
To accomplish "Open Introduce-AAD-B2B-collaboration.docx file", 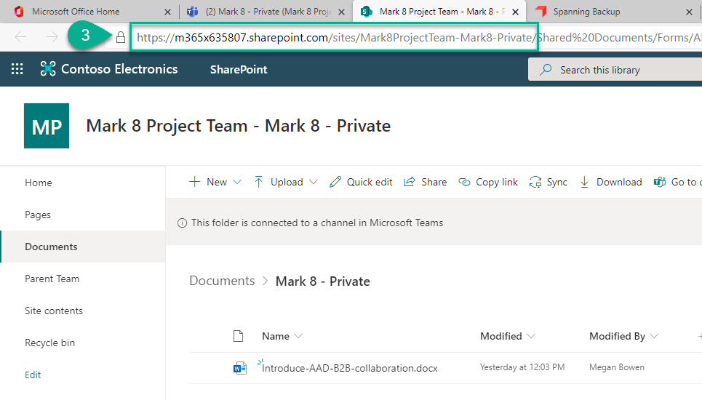I will (350, 368).
